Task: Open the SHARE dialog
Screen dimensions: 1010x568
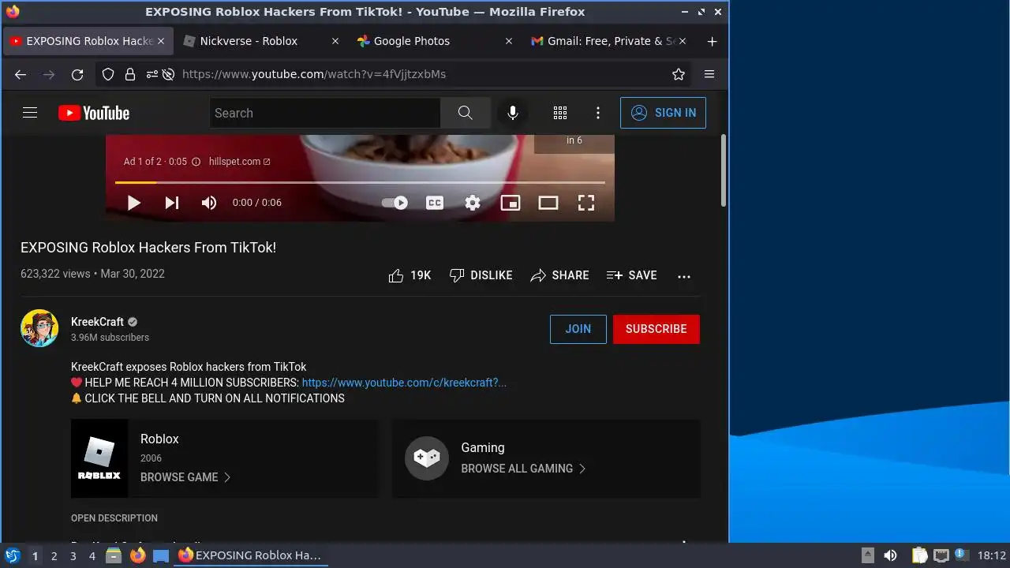Action: 559,275
